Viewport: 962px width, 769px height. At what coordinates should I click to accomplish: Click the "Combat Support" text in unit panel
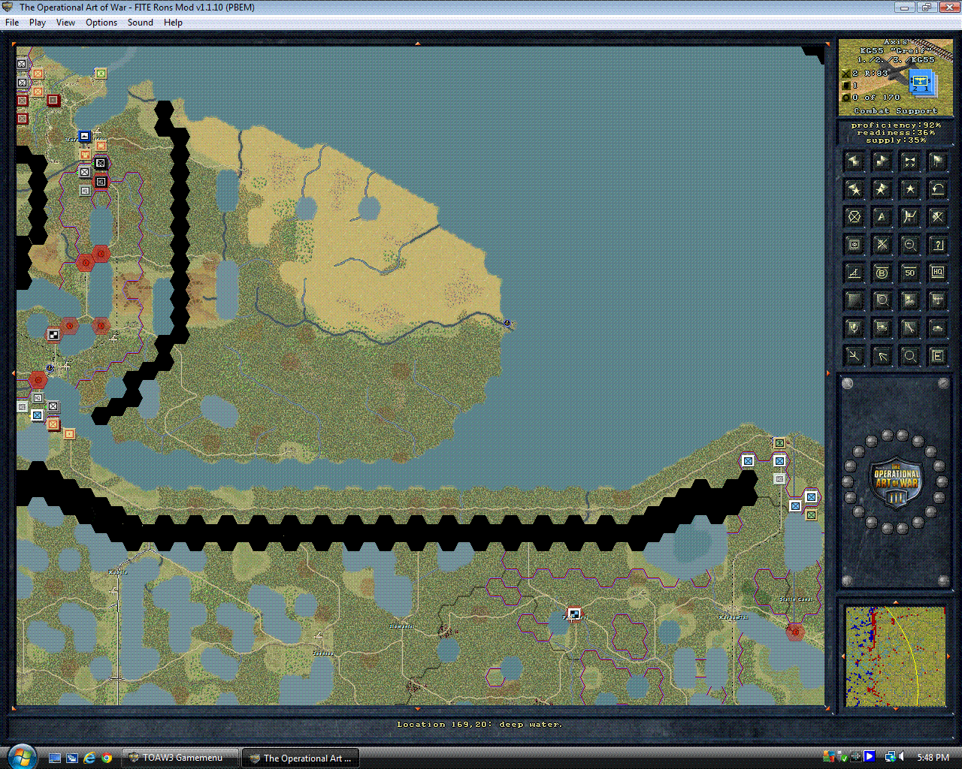895,110
